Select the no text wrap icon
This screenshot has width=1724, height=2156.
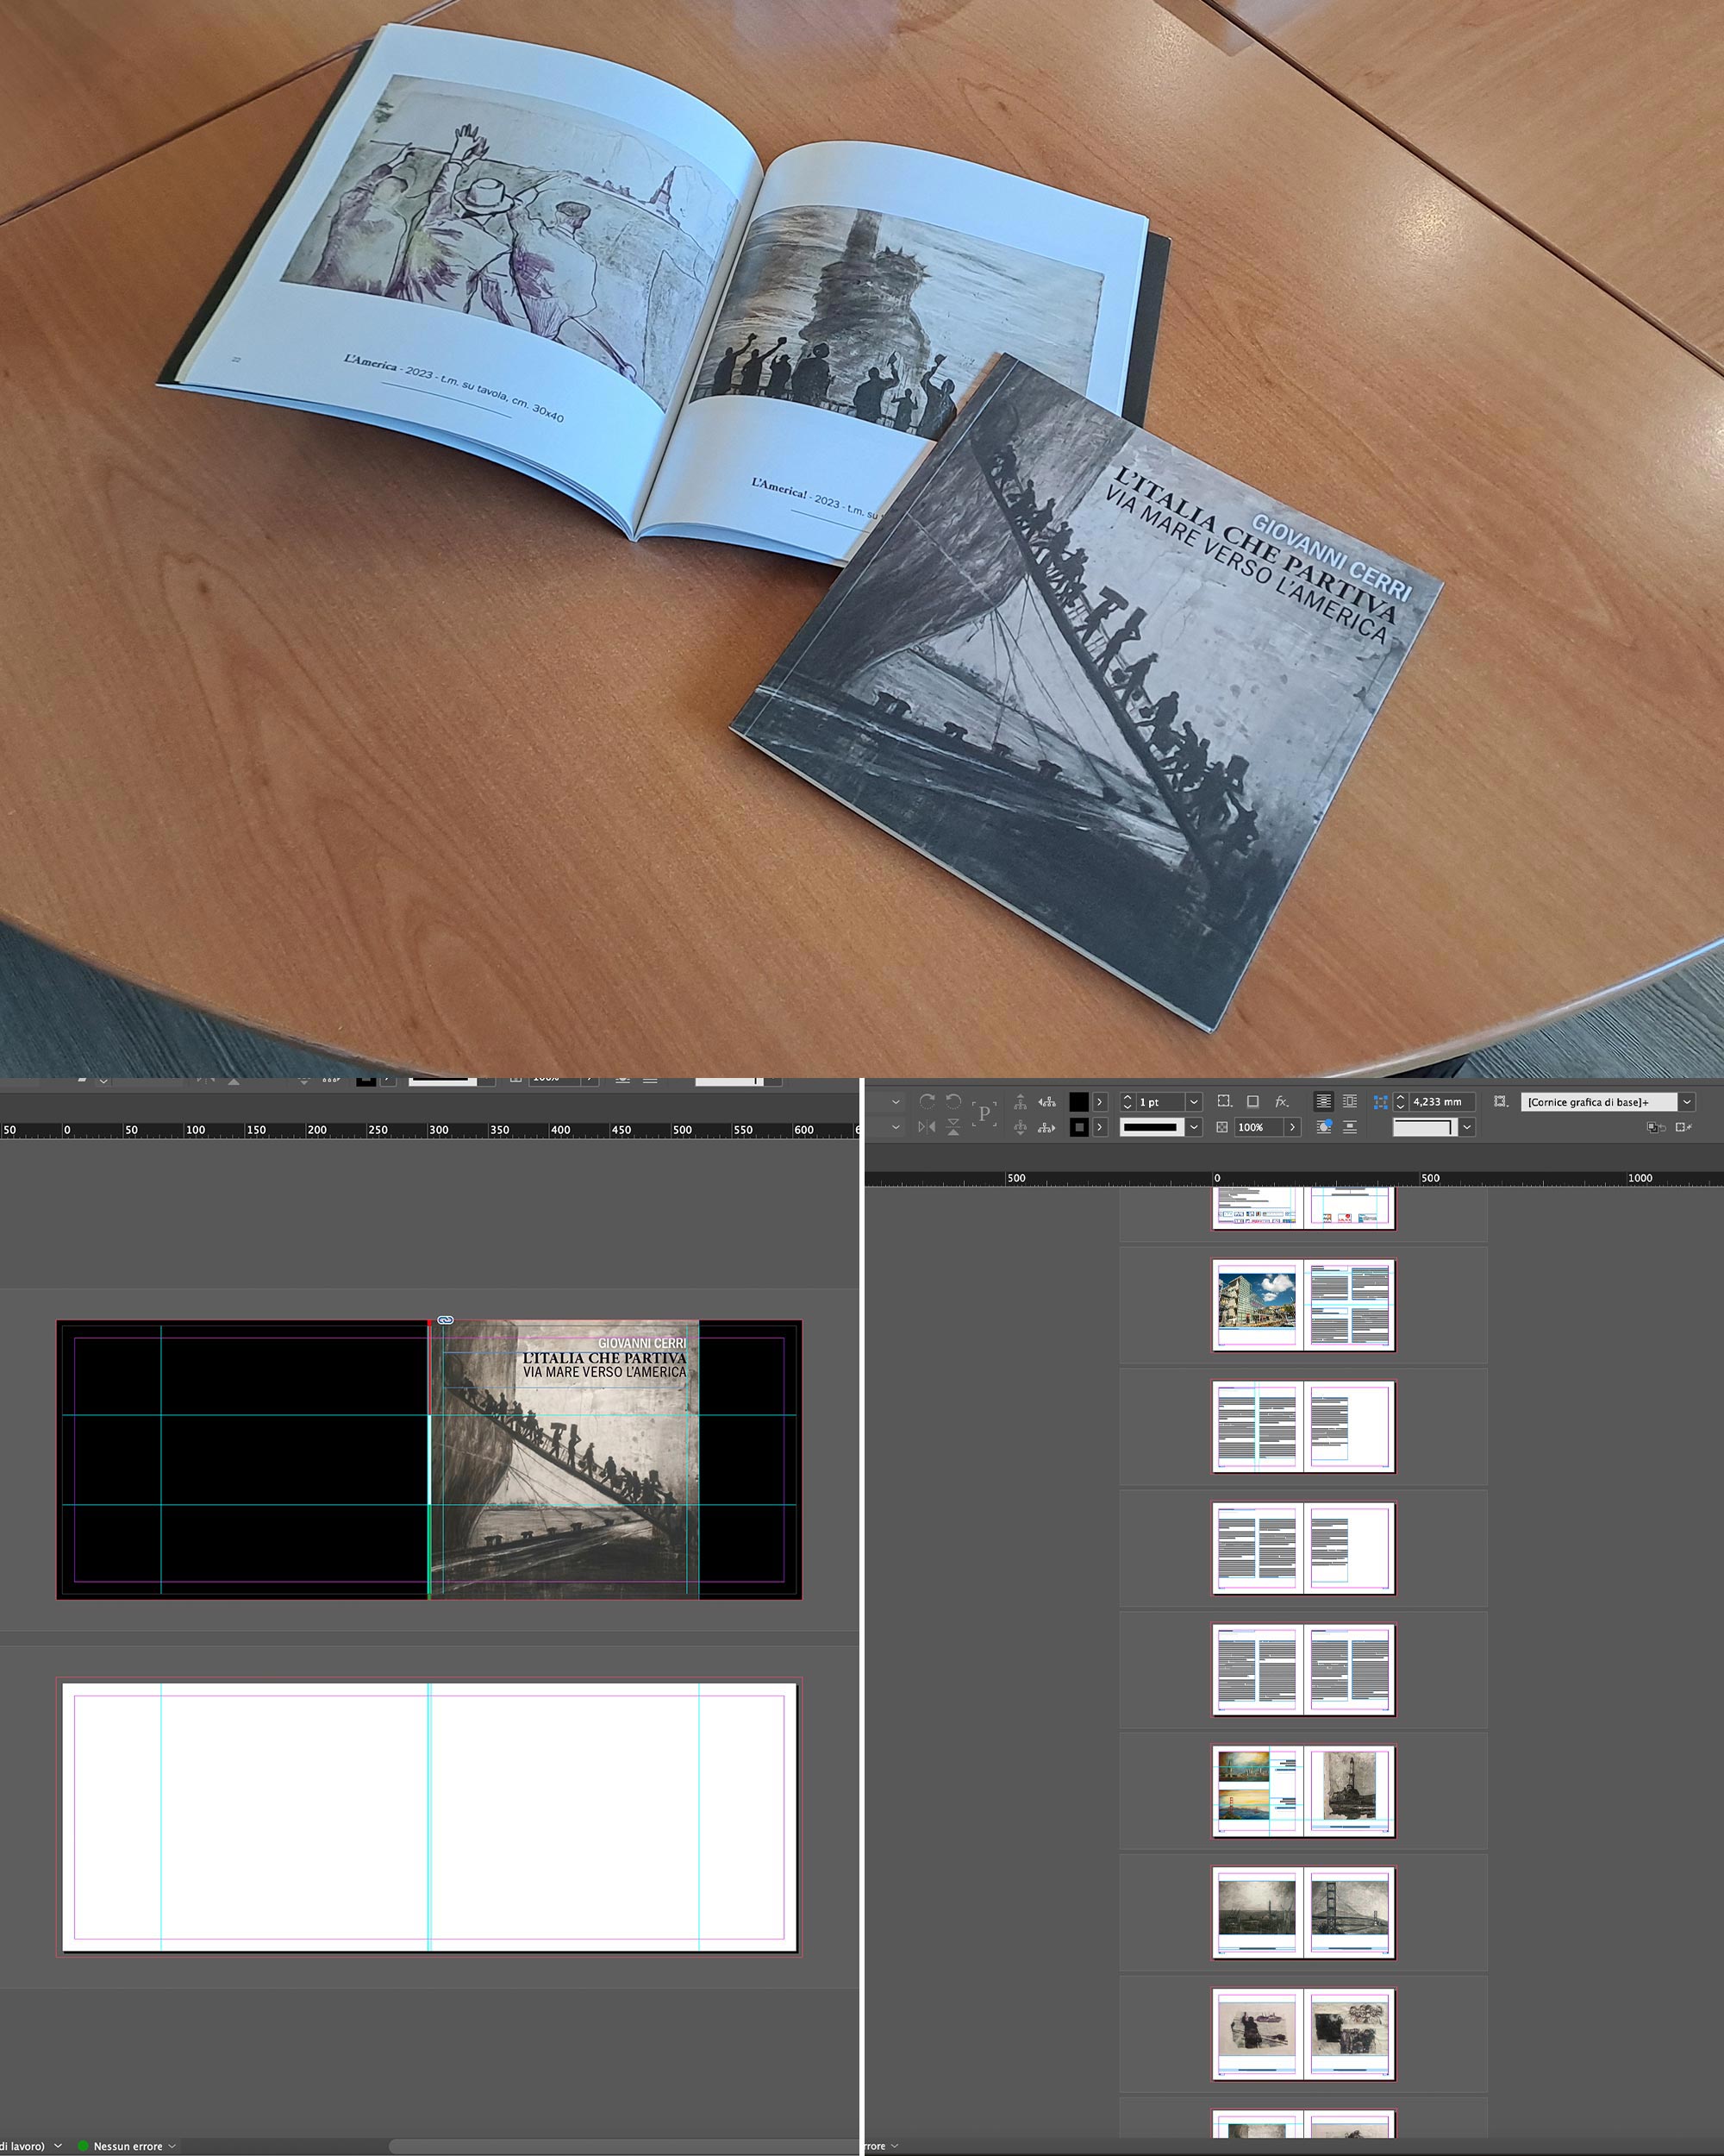coord(1323,1101)
